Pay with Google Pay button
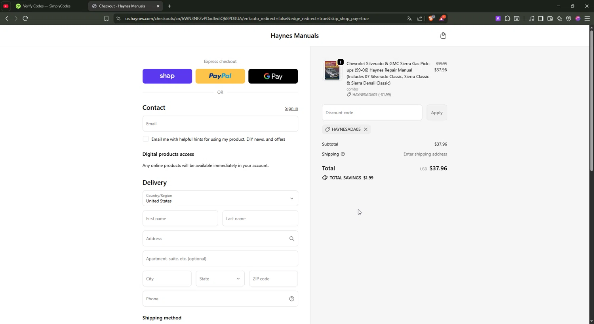 (273, 76)
